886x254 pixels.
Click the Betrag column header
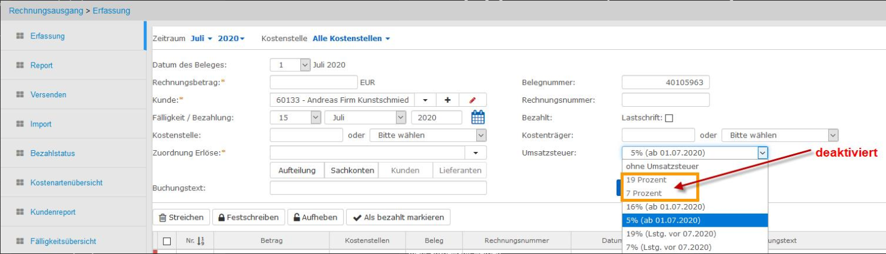pyautogui.click(x=271, y=241)
